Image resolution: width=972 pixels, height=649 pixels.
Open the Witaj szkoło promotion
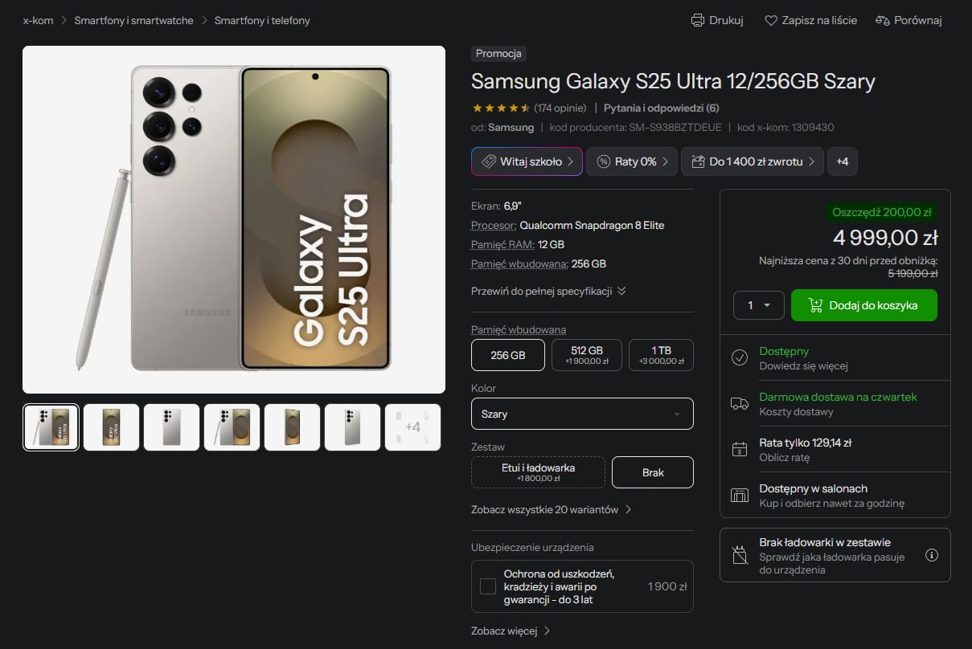(527, 161)
